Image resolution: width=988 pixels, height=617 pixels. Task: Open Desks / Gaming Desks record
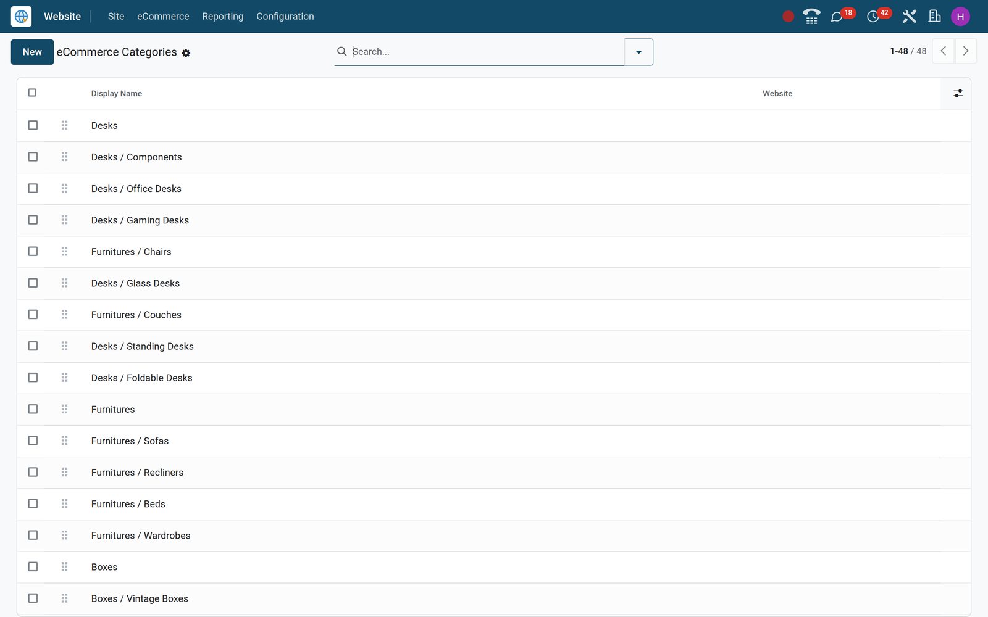[x=140, y=220]
